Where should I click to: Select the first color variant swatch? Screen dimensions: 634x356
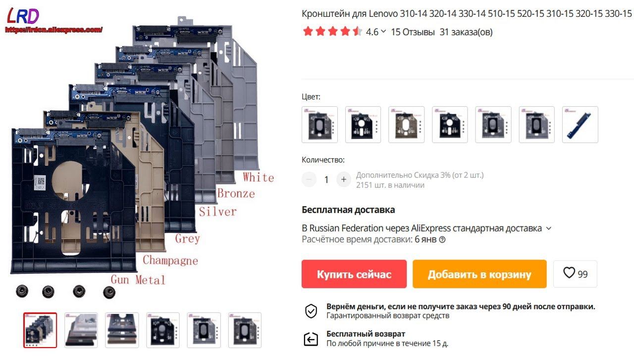320,125
